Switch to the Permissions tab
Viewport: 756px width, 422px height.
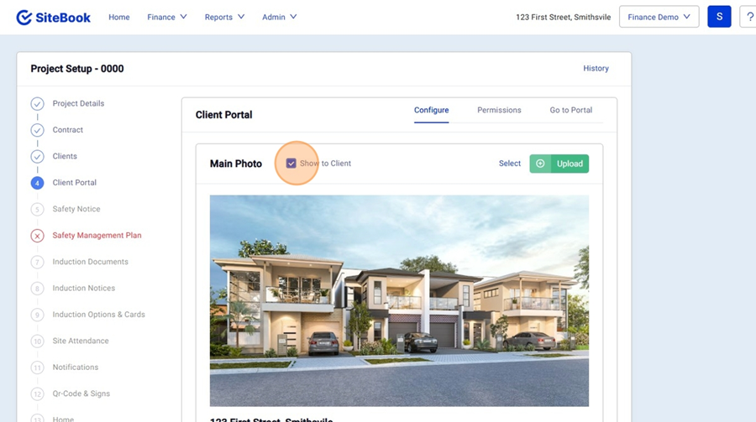pos(499,110)
